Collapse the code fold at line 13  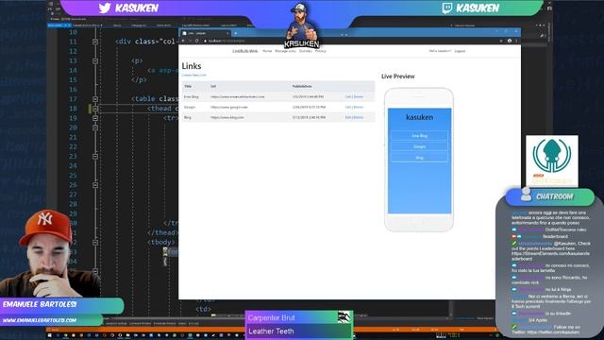[x=95, y=60]
